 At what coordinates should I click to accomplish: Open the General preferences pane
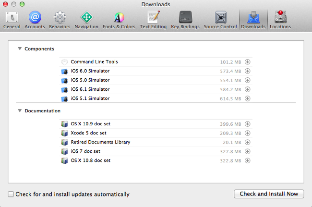(x=12, y=20)
